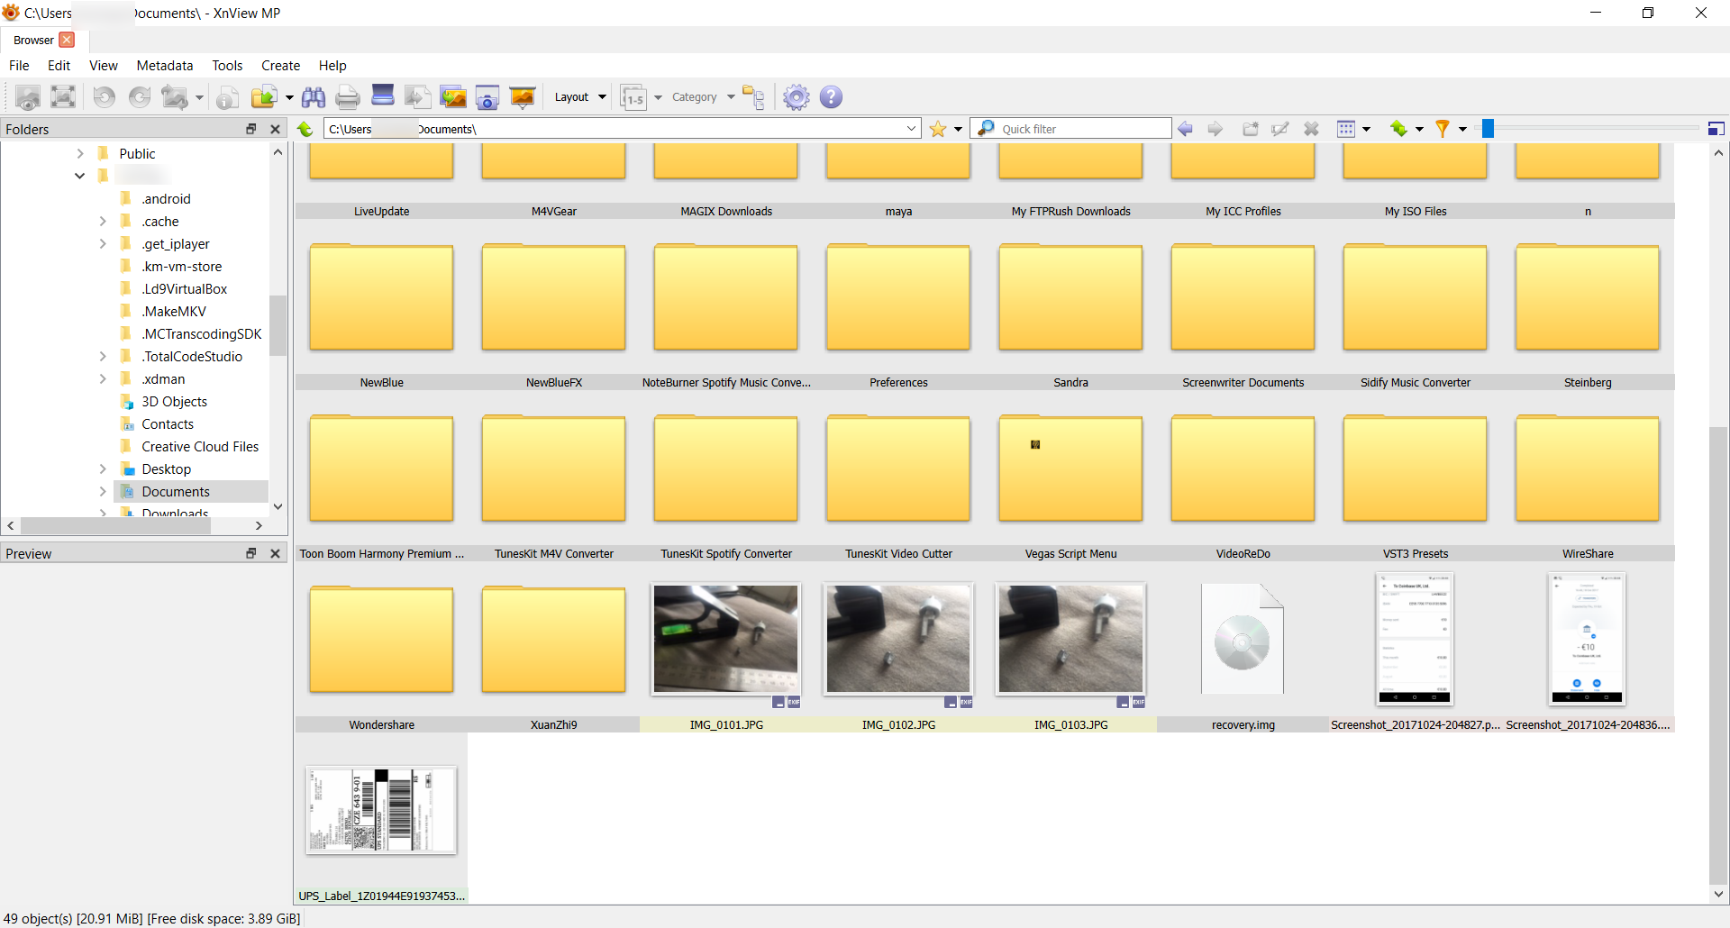1730x928 pixels.
Task: Select the 3D Objects tree folder
Action: [174, 401]
